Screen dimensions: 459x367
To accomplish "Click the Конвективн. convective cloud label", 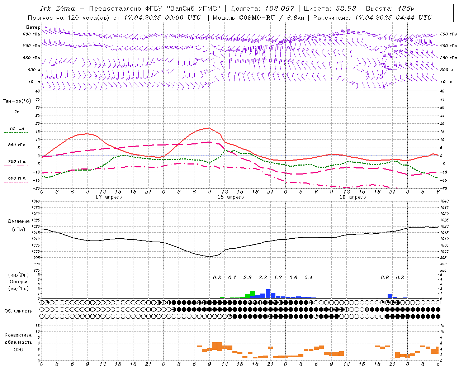I will pos(18,335).
